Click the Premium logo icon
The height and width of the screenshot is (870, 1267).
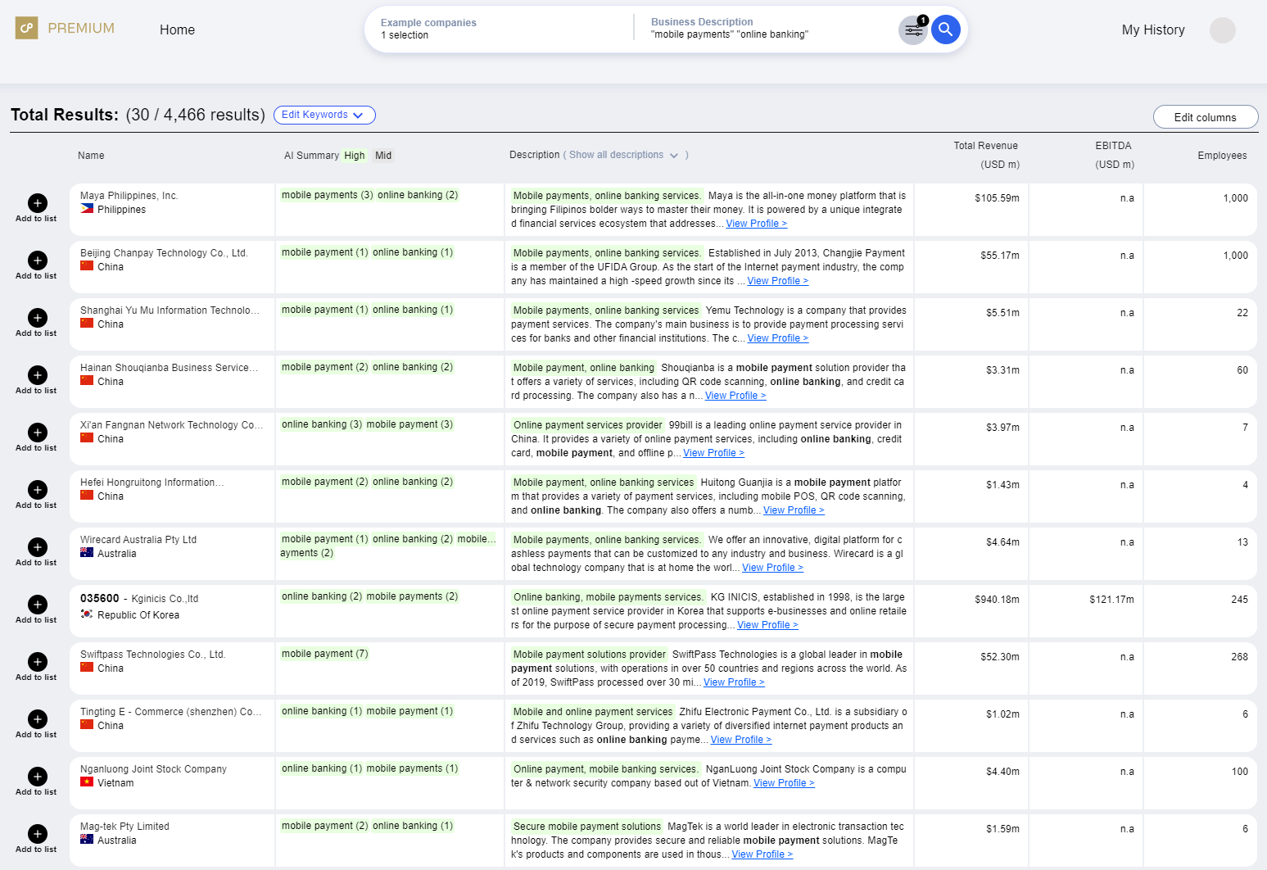[26, 28]
